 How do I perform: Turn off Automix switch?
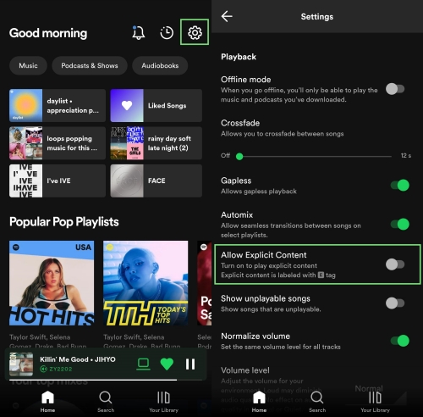400,225
